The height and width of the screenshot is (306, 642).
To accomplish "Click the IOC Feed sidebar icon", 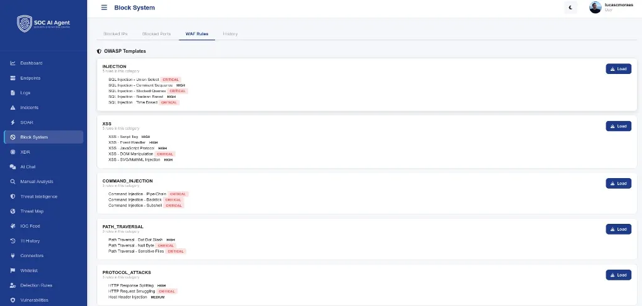I will point(13,226).
